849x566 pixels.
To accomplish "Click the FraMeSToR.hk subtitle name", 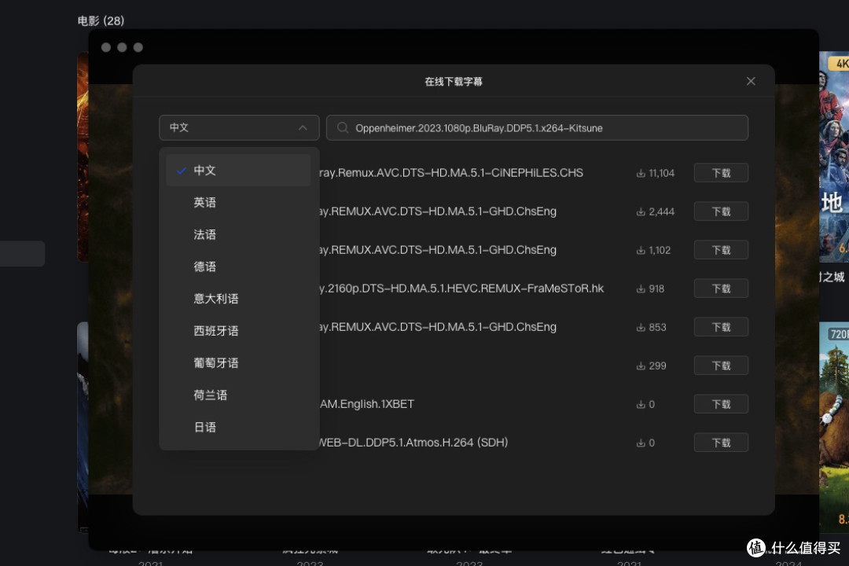I will click(461, 289).
